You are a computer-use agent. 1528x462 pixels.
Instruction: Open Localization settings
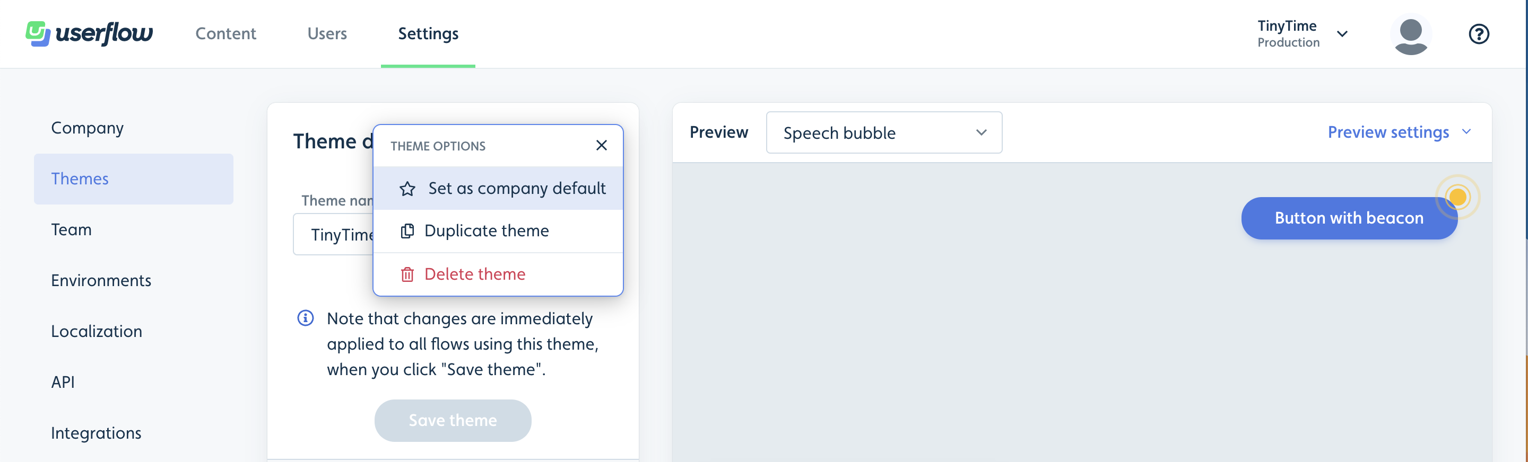(134, 332)
